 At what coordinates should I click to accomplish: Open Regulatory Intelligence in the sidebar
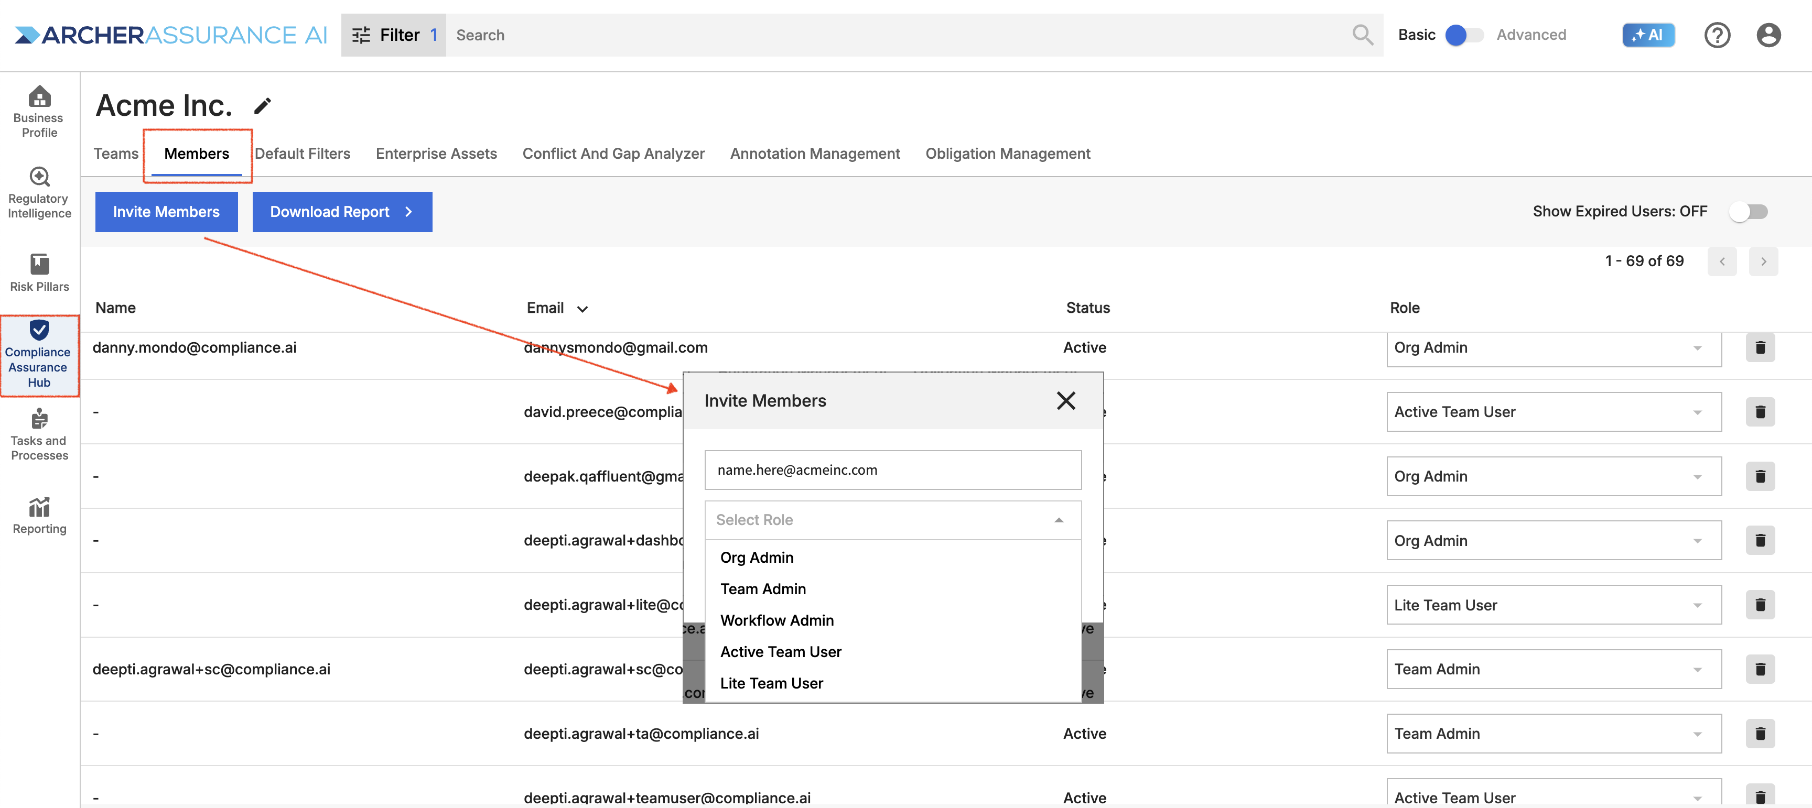39,193
